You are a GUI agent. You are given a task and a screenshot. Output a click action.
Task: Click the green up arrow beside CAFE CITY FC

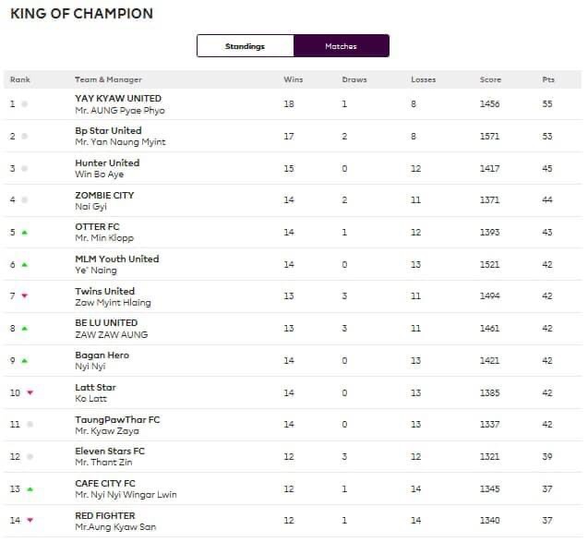coord(30,489)
